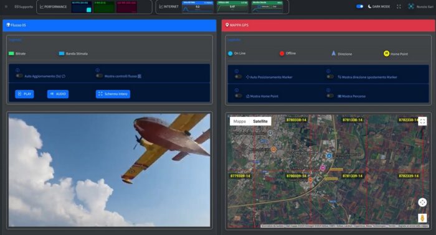Screen dimensions: 436x235
Task: Open the Nunzio user name menu
Action: [x=425, y=7]
